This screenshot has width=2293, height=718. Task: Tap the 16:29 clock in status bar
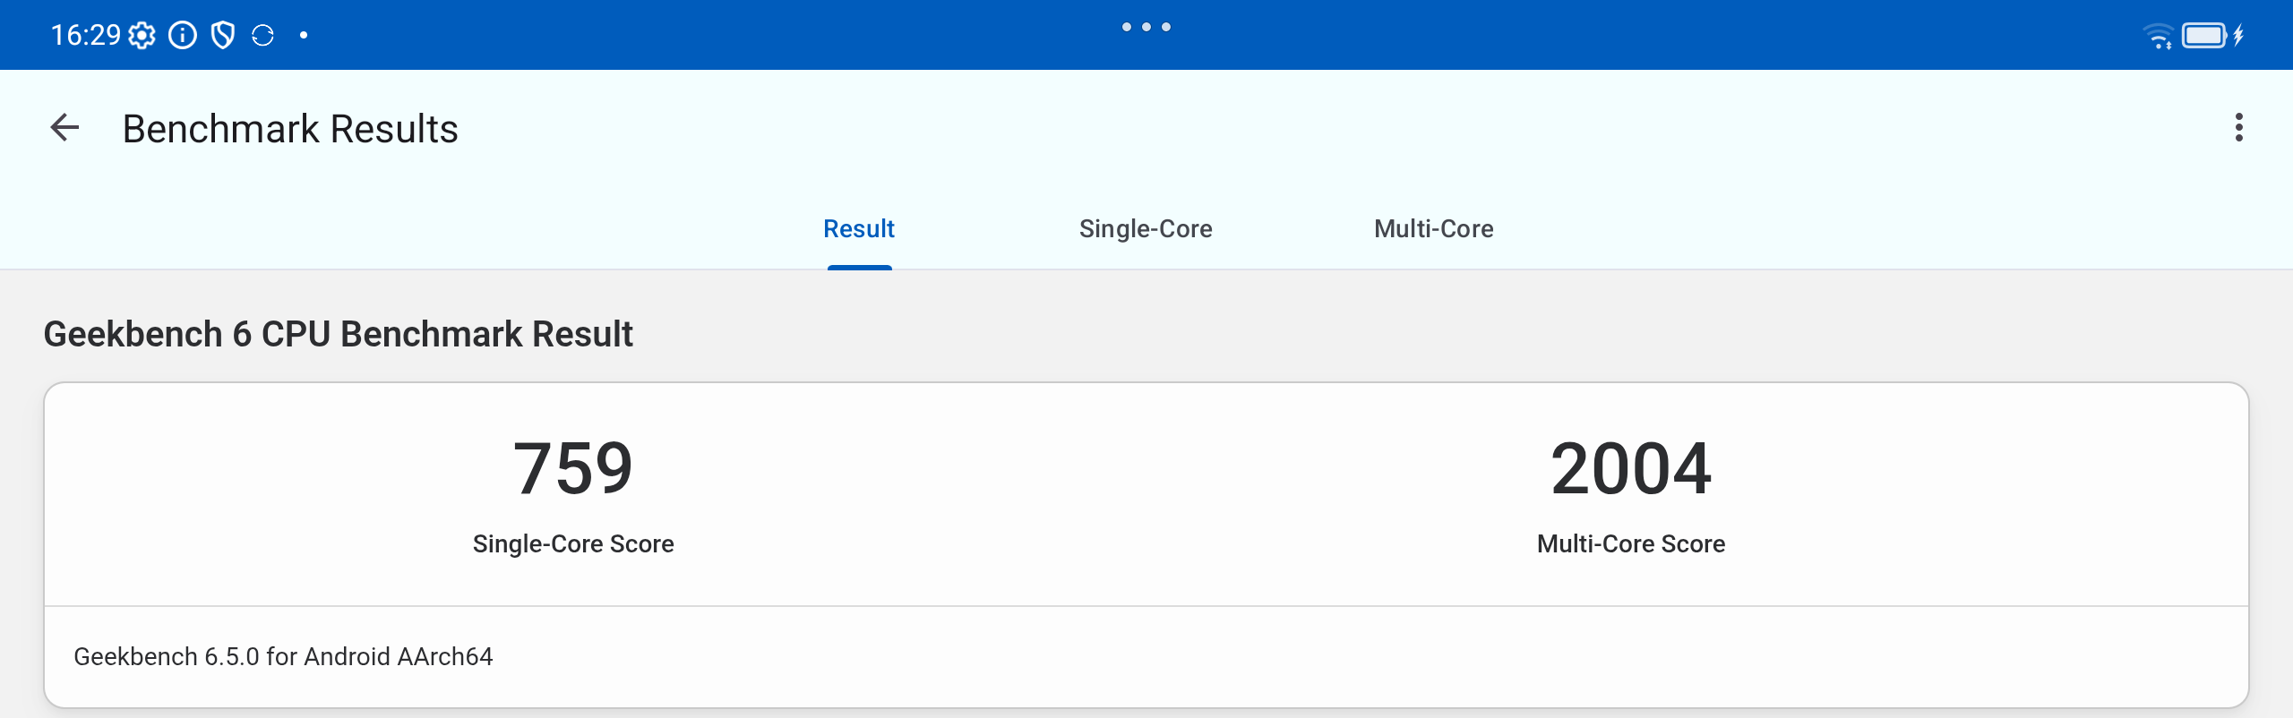pos(85,36)
